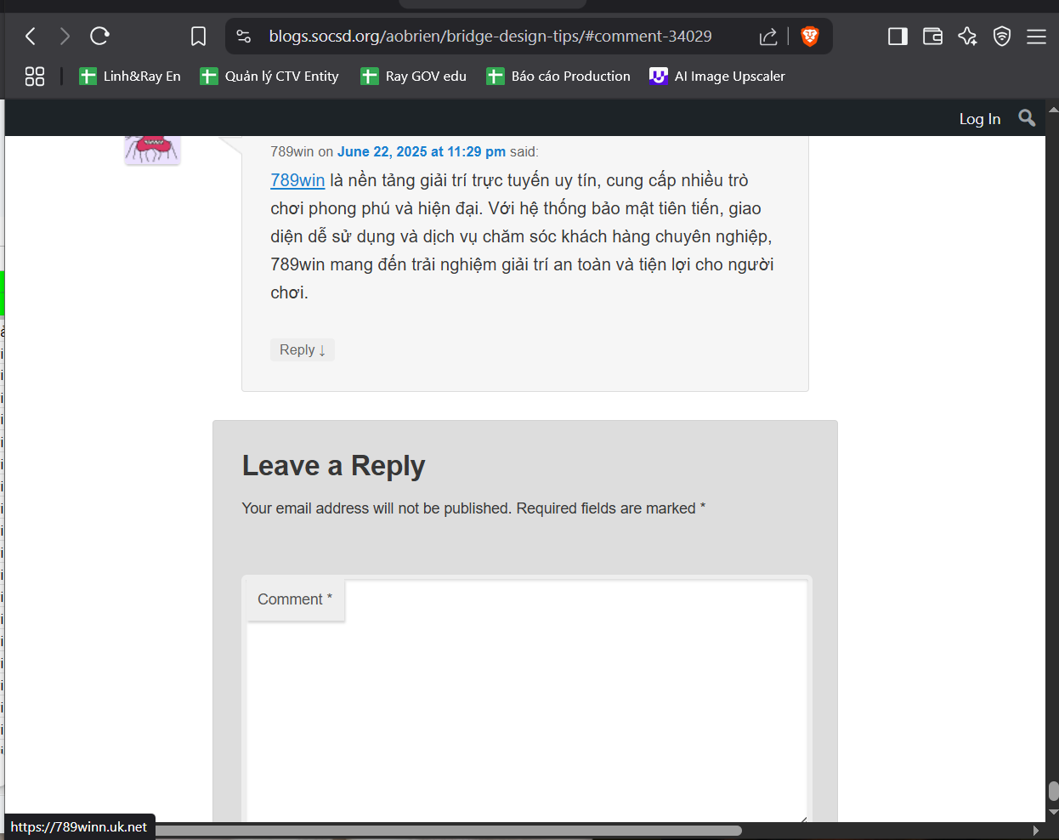The image size is (1059, 840).
Task: Open Linh&Ray En bookmark
Action: click(130, 77)
